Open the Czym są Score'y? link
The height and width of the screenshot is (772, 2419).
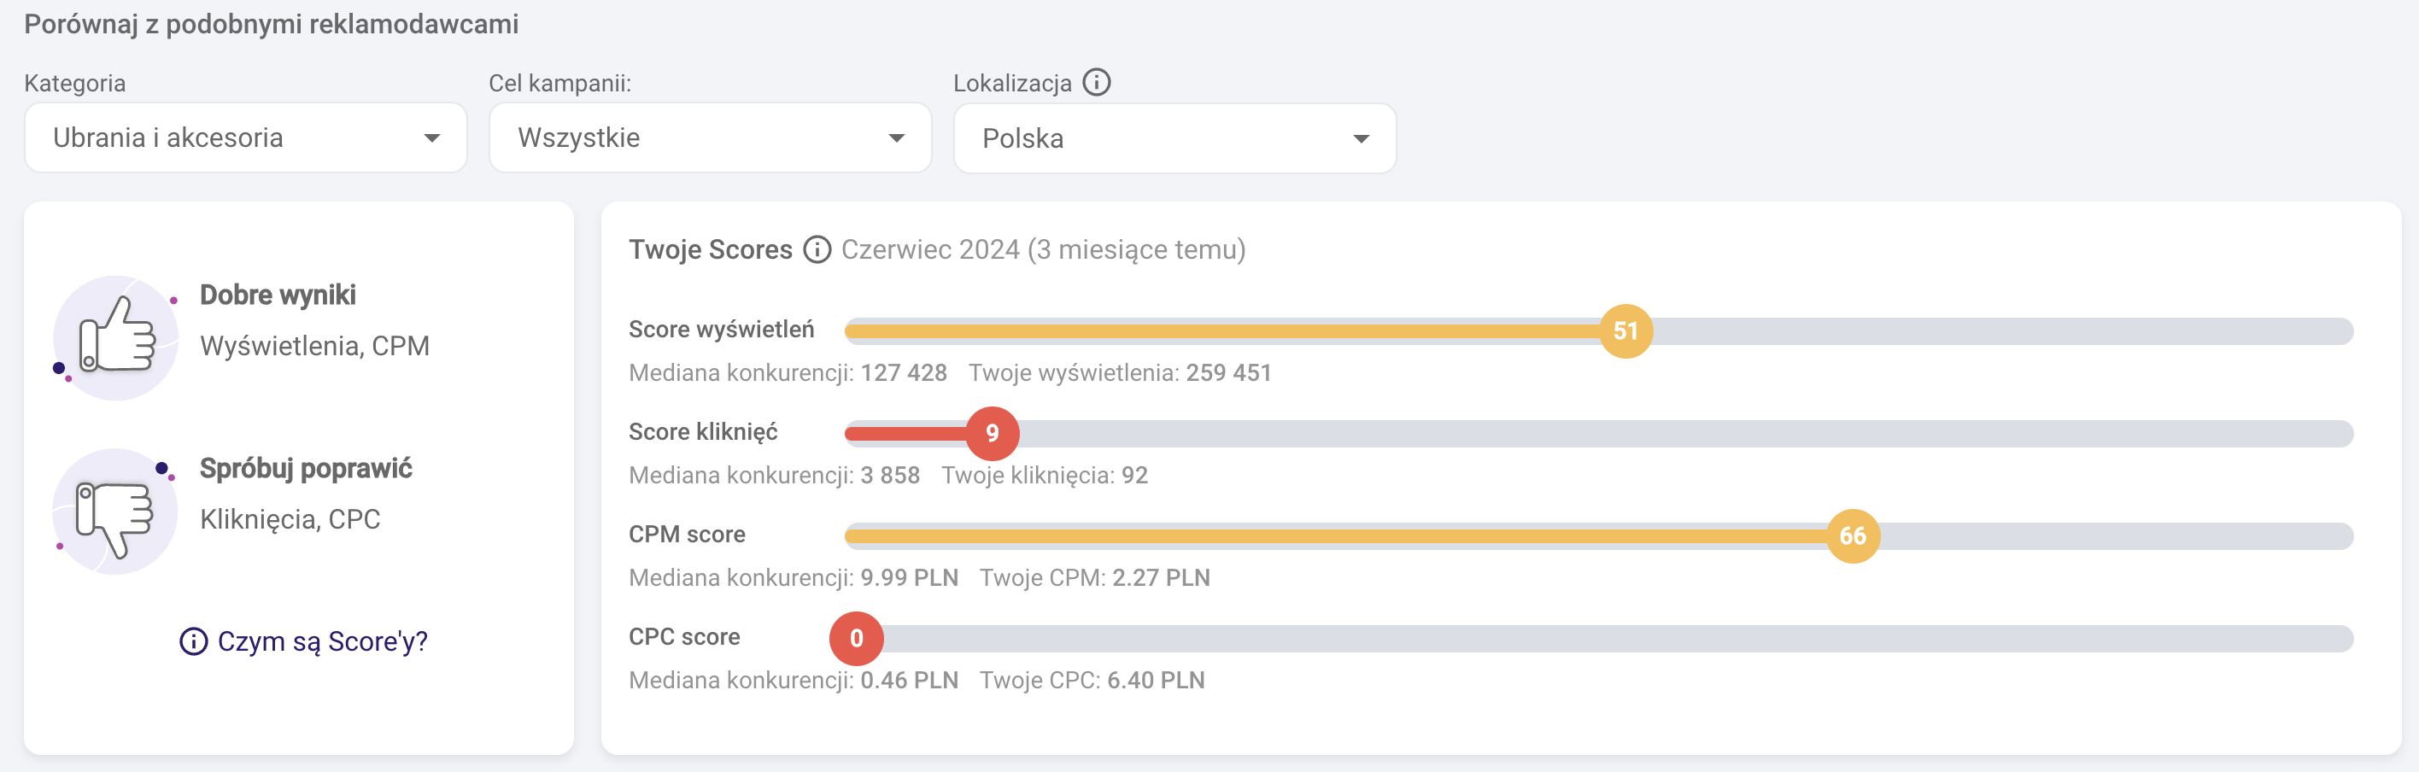pyautogui.click(x=322, y=641)
